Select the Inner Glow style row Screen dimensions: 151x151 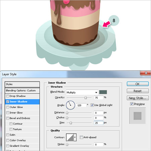[22, 113]
